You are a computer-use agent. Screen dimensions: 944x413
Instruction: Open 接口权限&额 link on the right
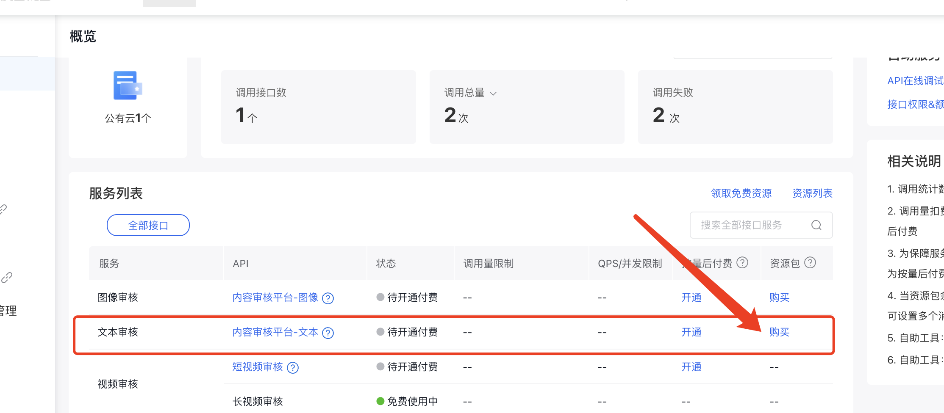[x=916, y=105]
